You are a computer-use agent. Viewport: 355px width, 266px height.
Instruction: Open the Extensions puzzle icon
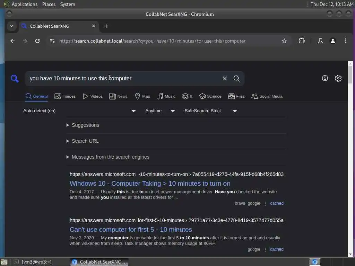[302, 41]
